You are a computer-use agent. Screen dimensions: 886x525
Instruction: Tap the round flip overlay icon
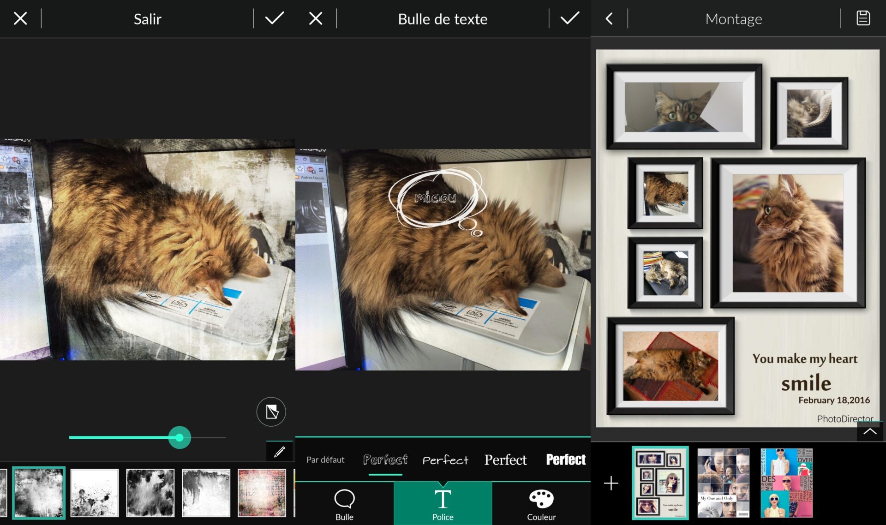[271, 411]
